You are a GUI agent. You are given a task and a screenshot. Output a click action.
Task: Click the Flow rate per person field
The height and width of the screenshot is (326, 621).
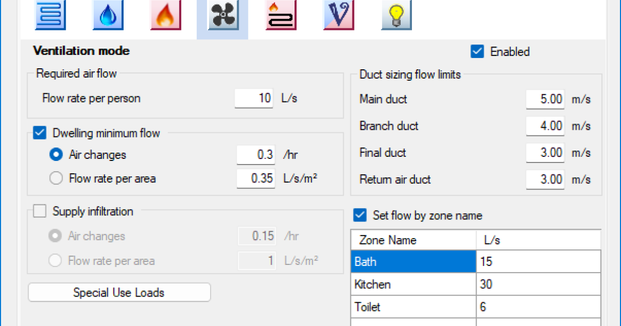255,98
